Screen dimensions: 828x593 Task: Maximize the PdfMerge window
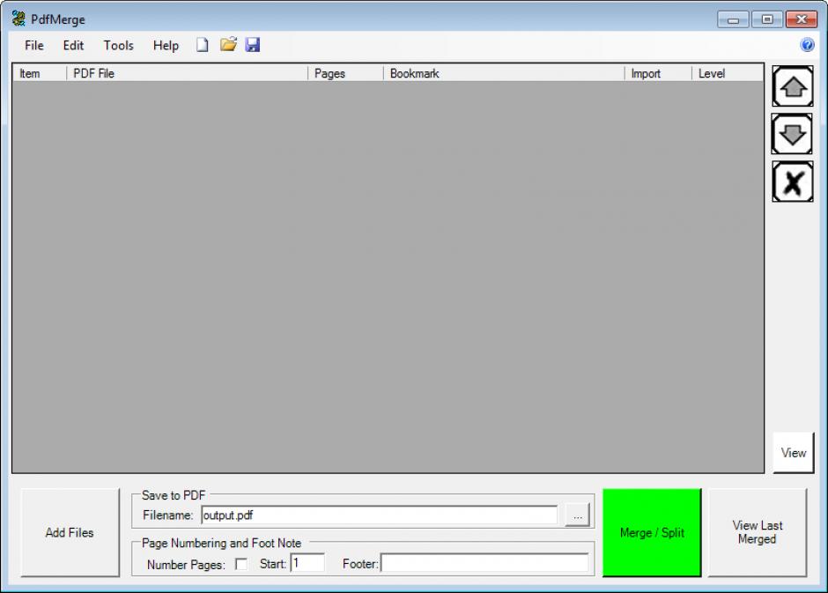click(766, 19)
